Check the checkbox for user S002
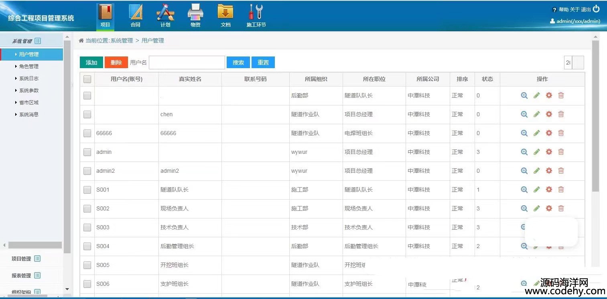Viewport: 607px width, 299px height. 87,208
